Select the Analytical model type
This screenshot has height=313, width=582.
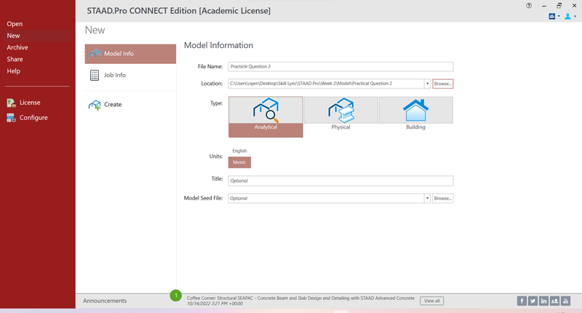click(266, 117)
